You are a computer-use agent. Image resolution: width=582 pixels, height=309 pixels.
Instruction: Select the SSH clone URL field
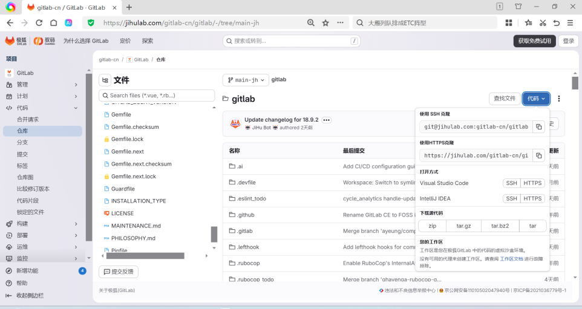coord(476,127)
